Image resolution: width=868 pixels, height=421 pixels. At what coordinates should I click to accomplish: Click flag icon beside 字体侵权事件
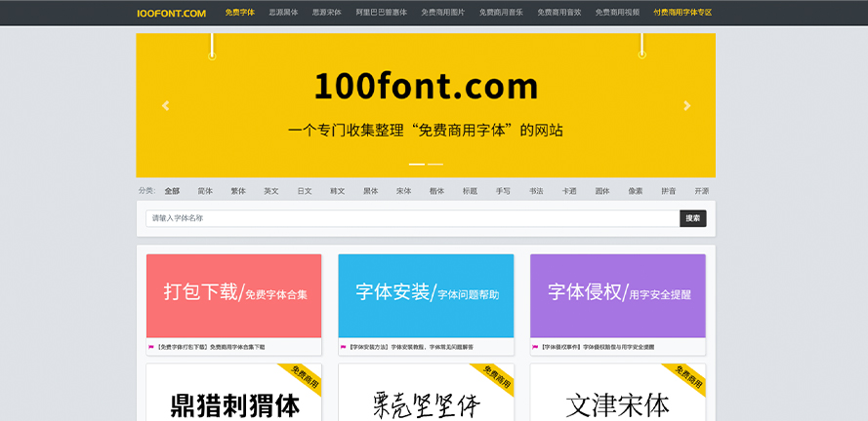[x=535, y=348]
